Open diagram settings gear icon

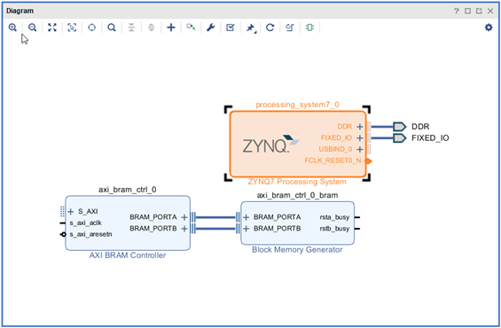click(489, 27)
